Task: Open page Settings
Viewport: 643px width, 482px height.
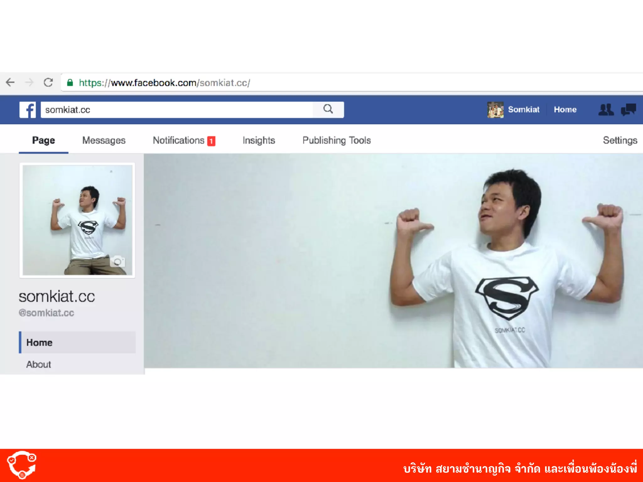Action: pos(620,140)
